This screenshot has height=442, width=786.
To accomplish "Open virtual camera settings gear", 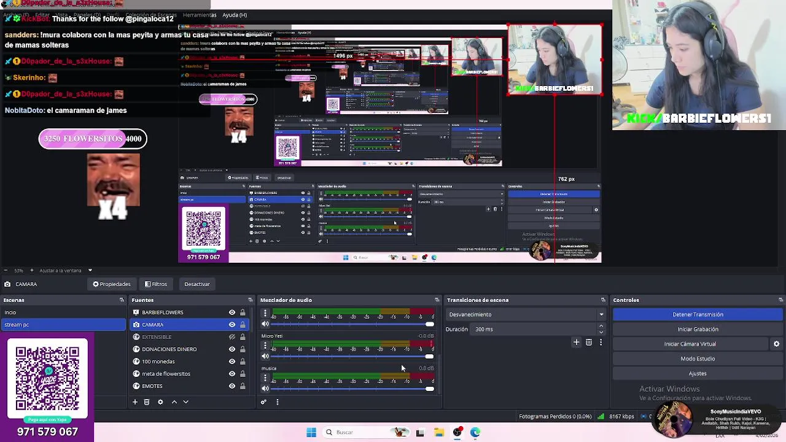I will (776, 344).
